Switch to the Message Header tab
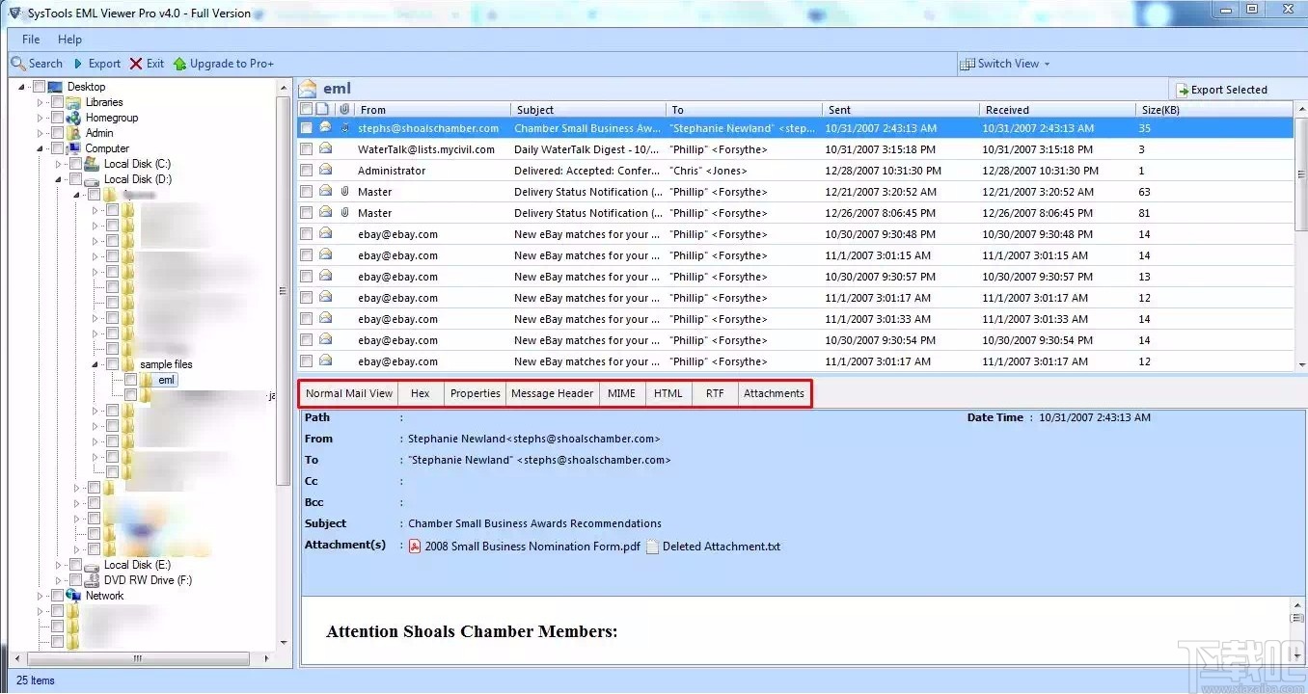This screenshot has width=1308, height=694. point(552,392)
